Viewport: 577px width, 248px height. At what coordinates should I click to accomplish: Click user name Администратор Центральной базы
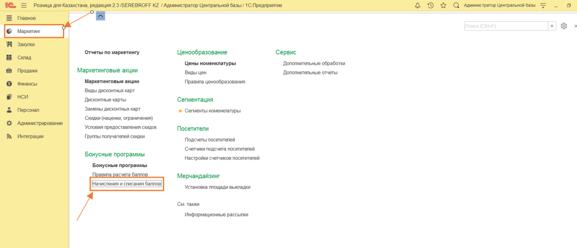point(499,5)
